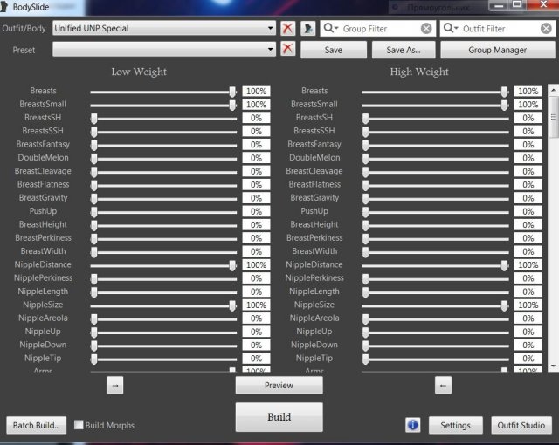Expand the Preset dropdown list
This screenshot has width=559, height=445.
[x=271, y=50]
